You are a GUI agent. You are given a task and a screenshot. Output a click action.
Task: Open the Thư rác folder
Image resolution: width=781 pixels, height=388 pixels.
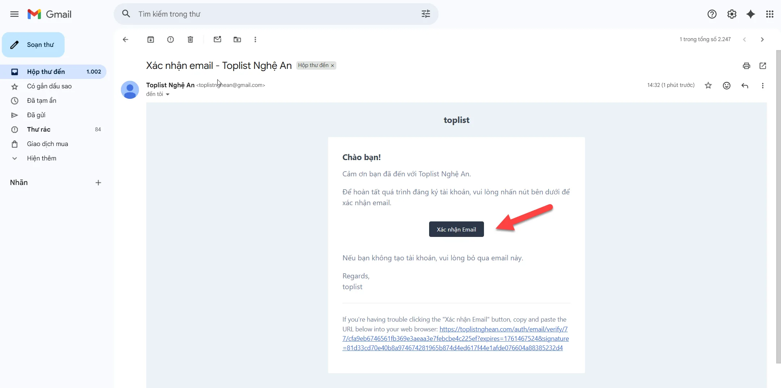coord(39,129)
